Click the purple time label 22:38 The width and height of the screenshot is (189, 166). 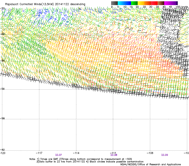[114, 155]
